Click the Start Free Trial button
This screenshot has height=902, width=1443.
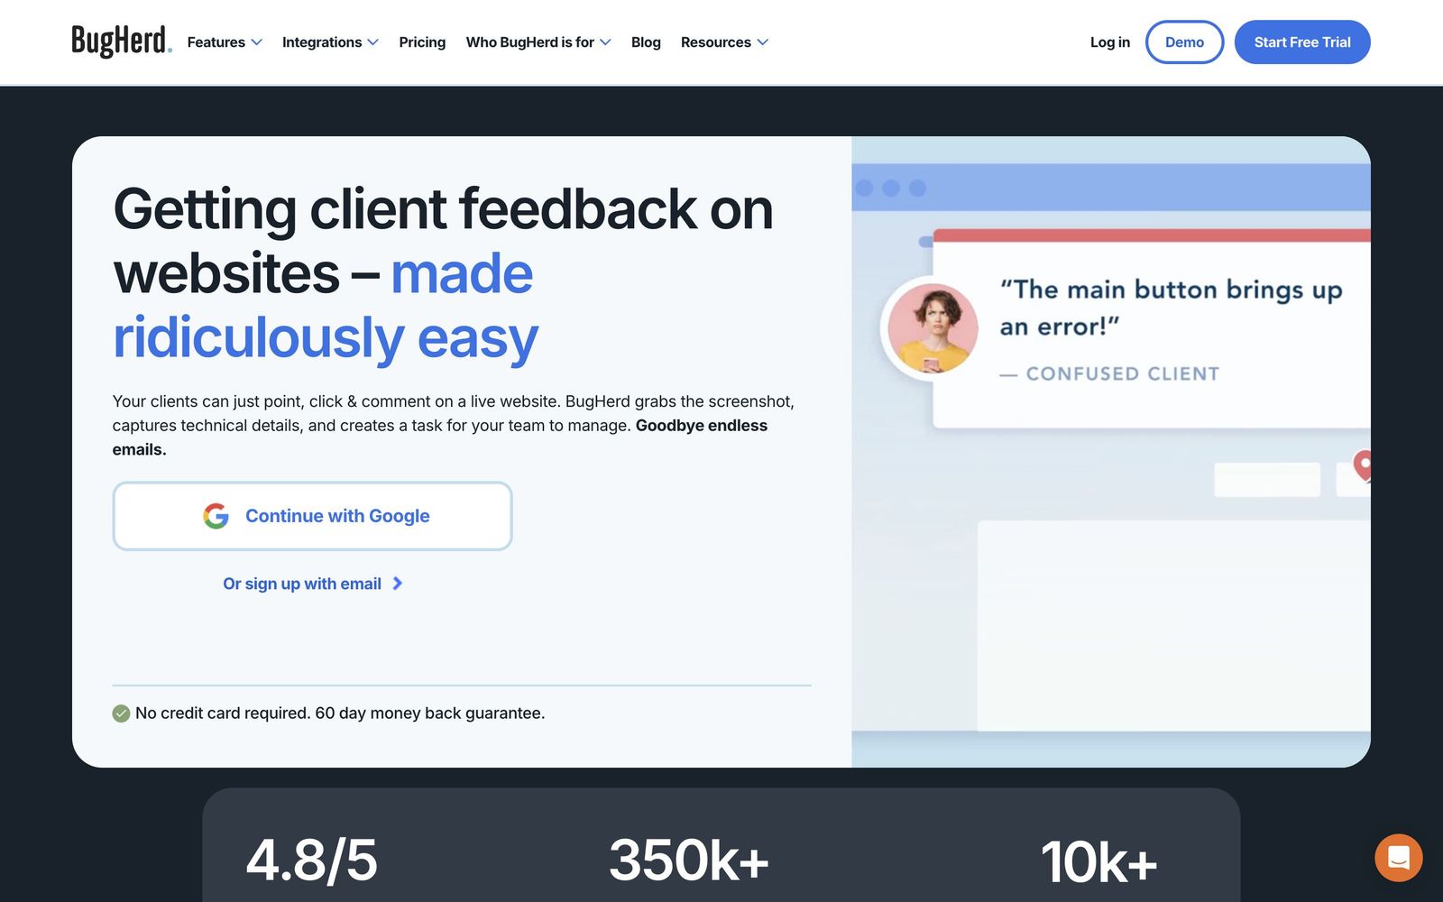[1302, 42]
